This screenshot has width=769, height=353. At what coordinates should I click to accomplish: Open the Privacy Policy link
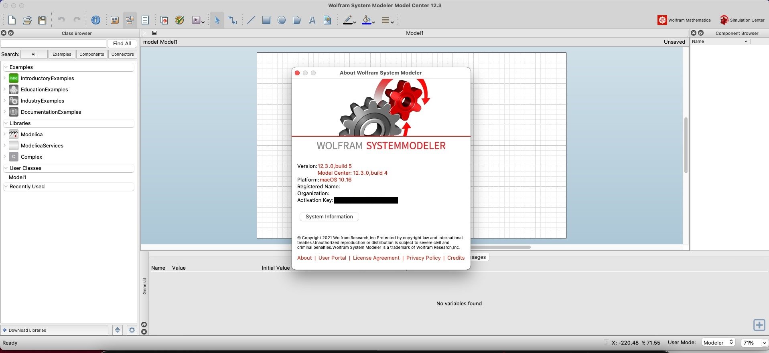[x=423, y=258]
